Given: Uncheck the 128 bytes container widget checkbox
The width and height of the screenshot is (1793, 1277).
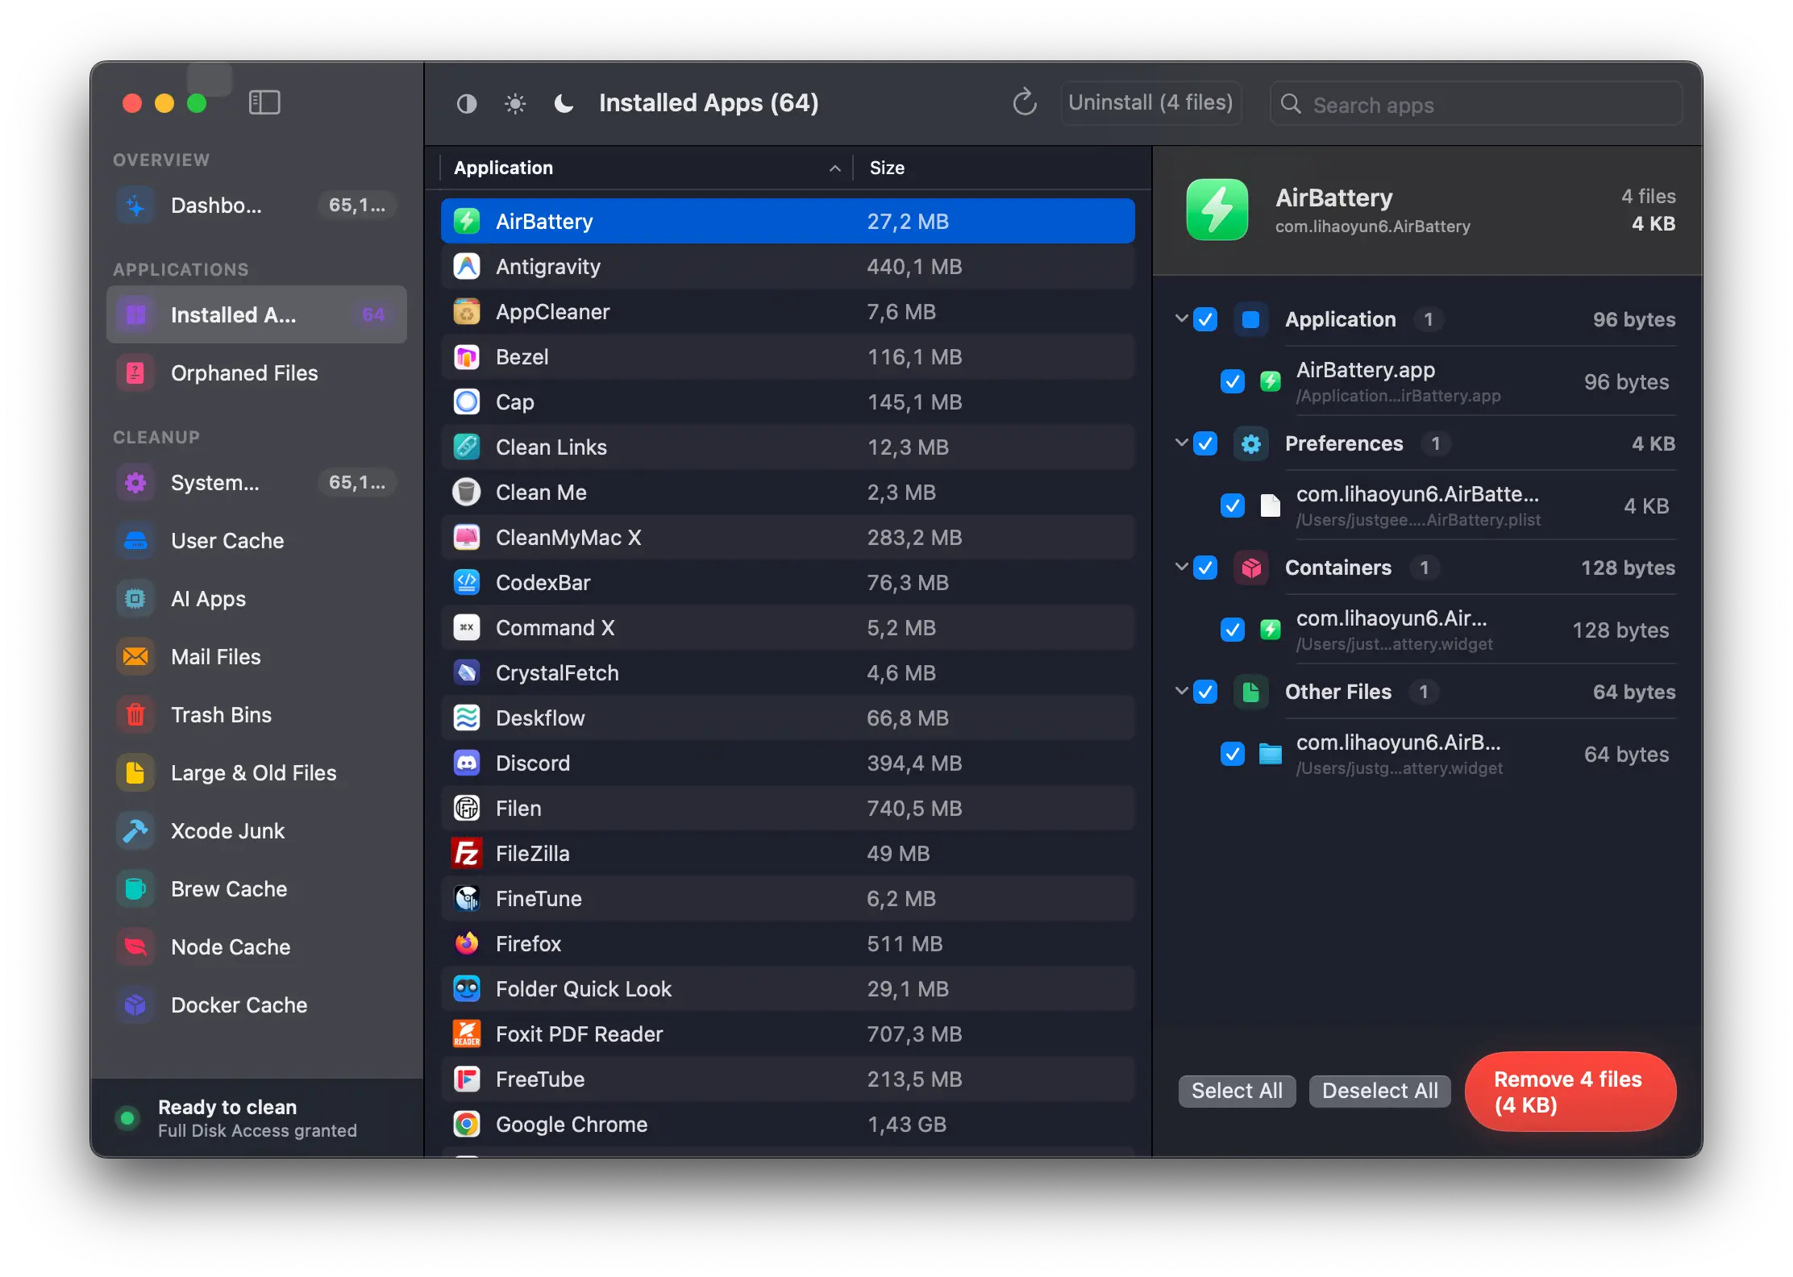Looking at the screenshot, I should 1233,630.
